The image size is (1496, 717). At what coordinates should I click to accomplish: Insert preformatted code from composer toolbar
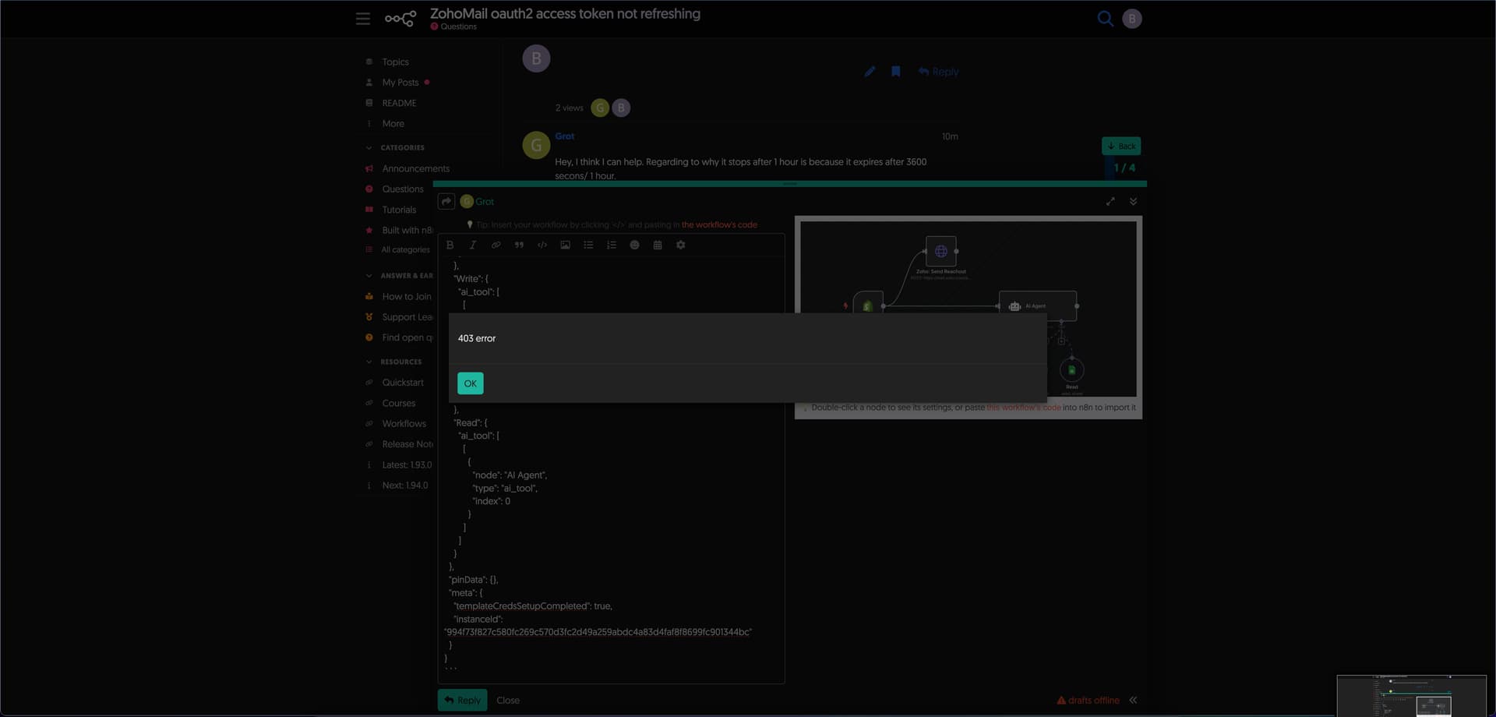point(542,245)
